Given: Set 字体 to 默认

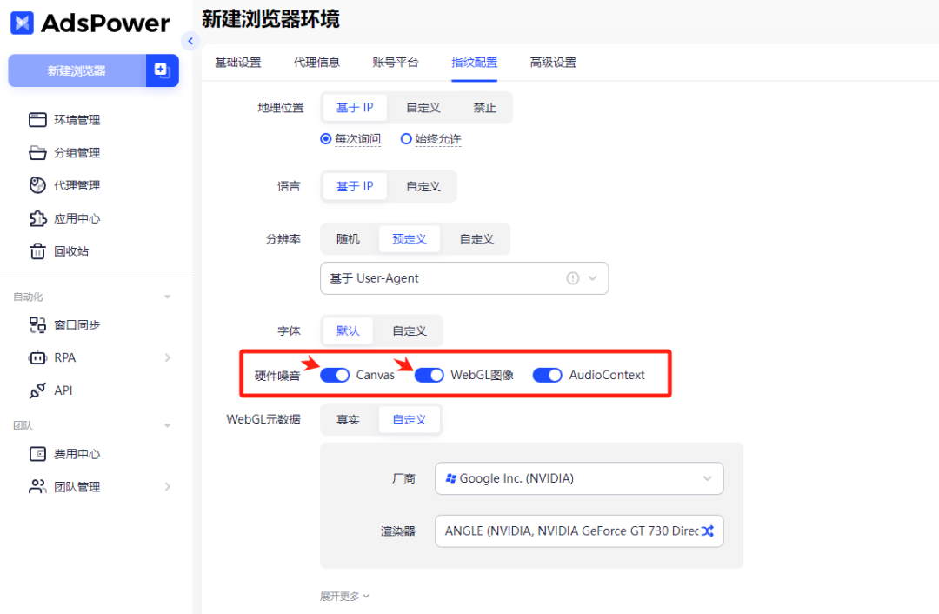Looking at the screenshot, I should (x=348, y=330).
